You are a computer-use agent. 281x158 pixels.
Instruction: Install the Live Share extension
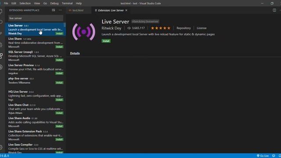(x=59, y=47)
